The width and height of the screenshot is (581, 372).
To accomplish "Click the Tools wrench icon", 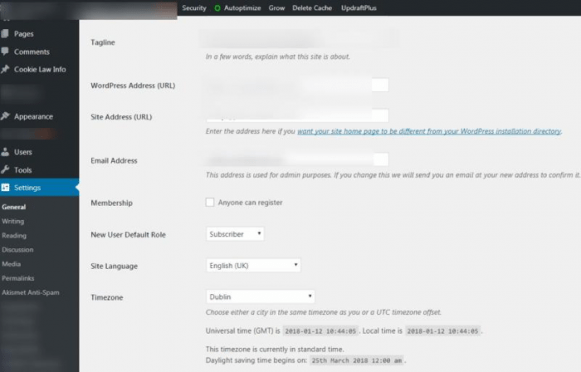I will 5,169.
